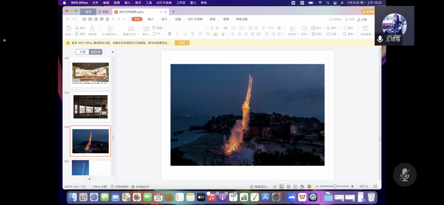Insert a text box (文本框)

coord(292,29)
